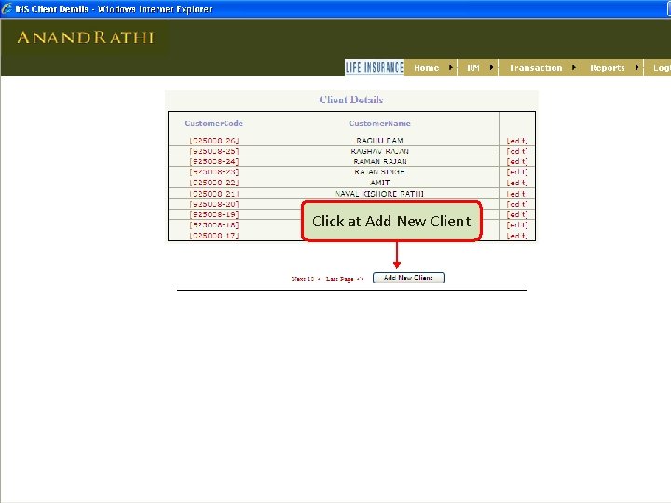
Task: Click the AnandRathi logo
Action: point(85,37)
